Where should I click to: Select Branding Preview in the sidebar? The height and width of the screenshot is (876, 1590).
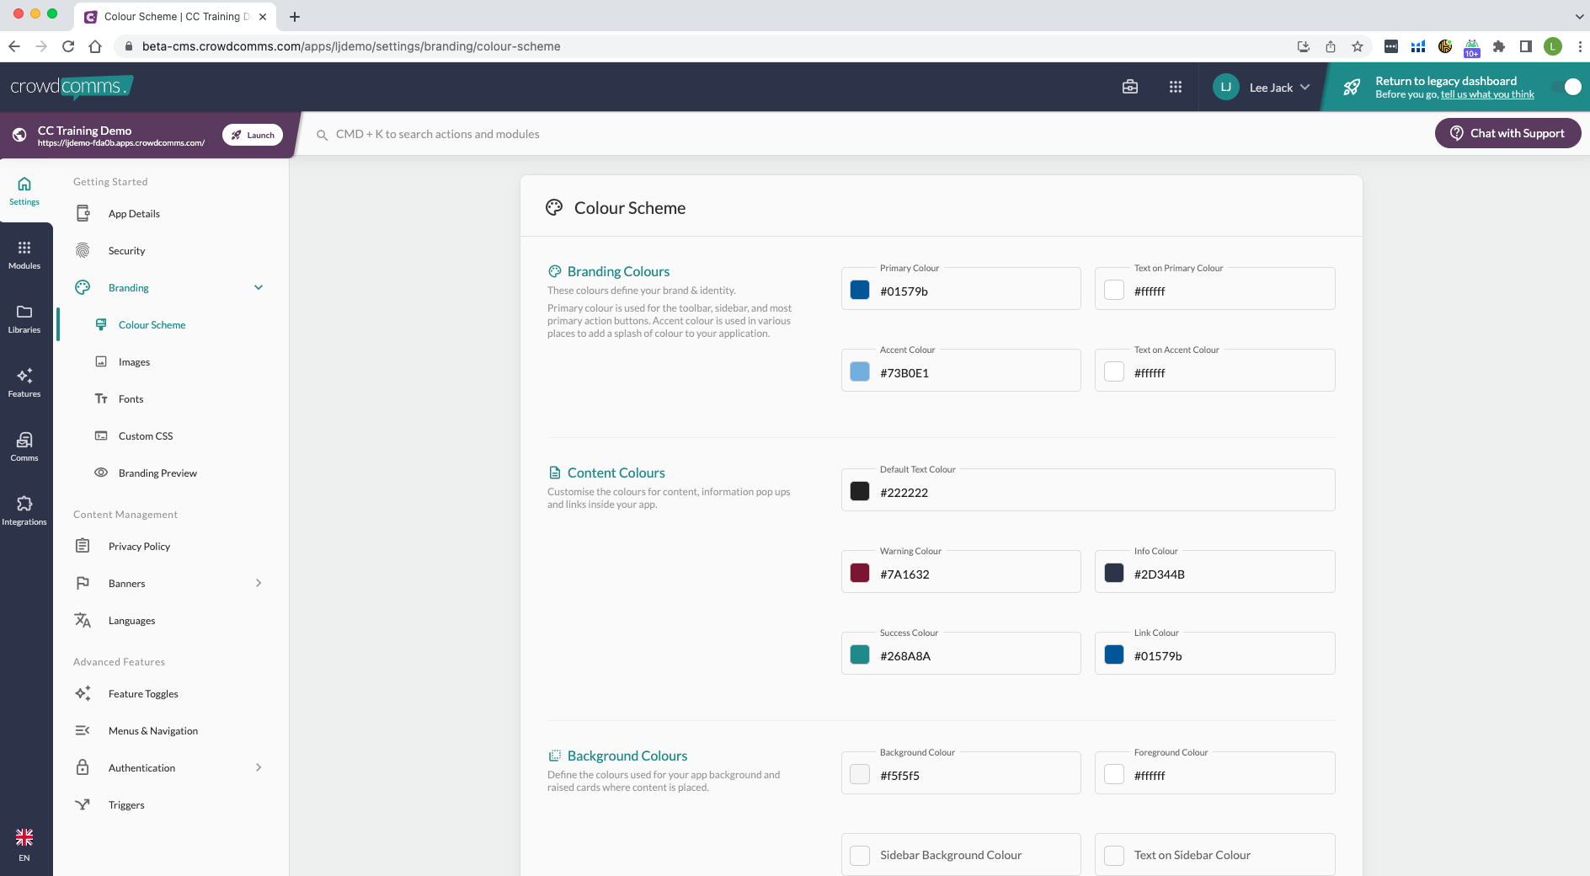coord(157,473)
